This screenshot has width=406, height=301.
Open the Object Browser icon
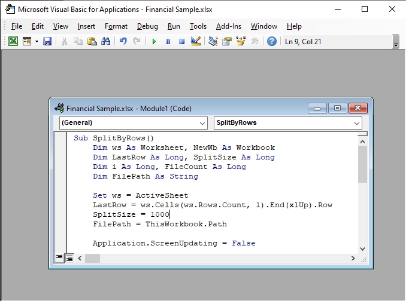pyautogui.click(x=241, y=41)
